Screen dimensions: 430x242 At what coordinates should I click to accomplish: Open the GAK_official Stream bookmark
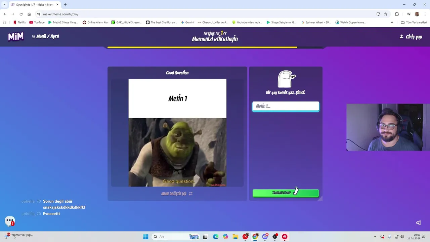pos(126,23)
